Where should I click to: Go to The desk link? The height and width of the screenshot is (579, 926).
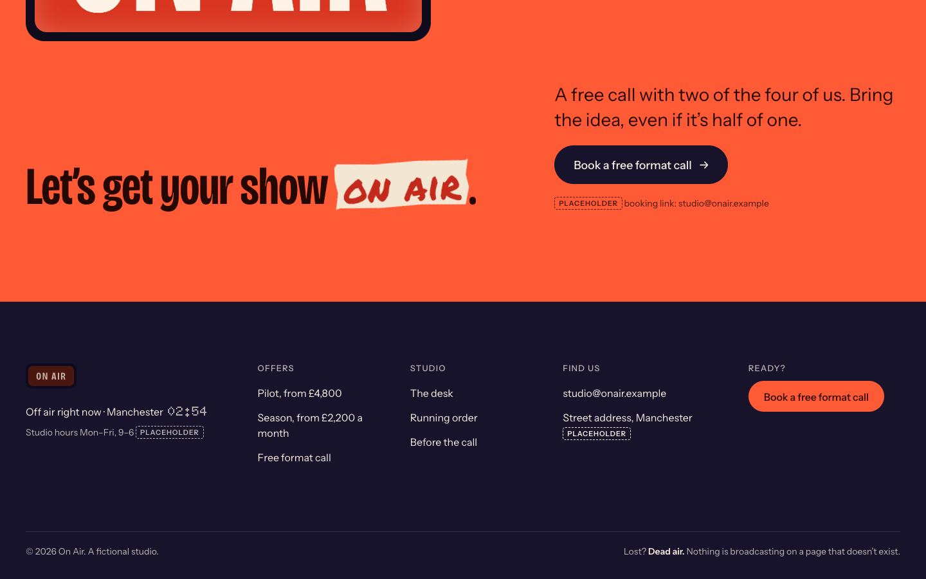pos(431,393)
